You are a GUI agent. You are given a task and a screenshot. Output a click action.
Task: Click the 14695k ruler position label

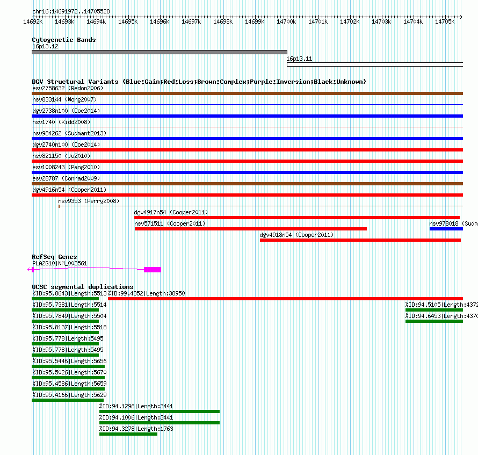pos(128,21)
